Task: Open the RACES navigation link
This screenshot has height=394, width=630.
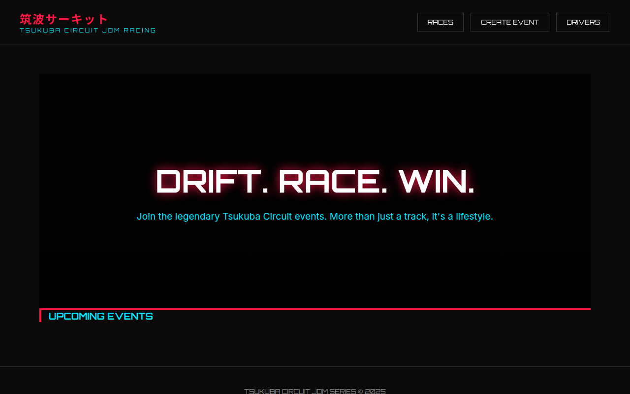Action: [440, 22]
